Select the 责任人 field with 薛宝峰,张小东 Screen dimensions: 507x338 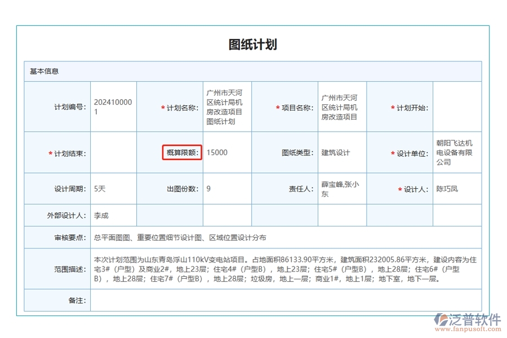340,188
